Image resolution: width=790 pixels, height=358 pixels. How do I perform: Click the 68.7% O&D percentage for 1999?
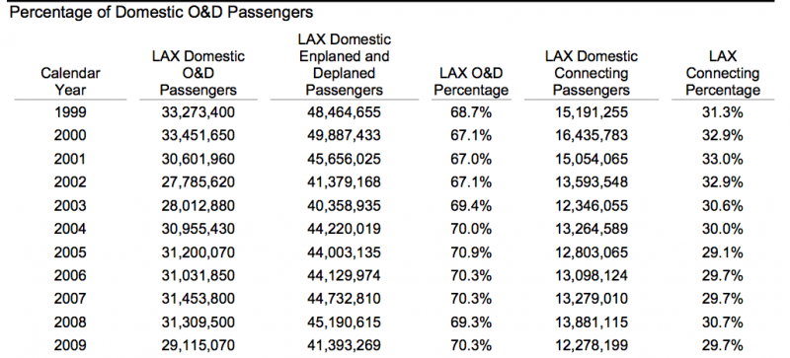point(471,112)
